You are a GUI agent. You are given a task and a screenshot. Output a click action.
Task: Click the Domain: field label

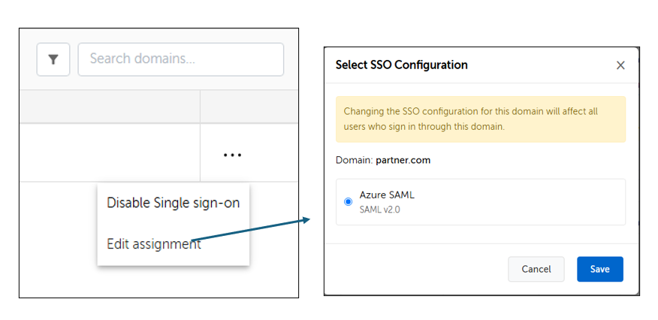click(x=355, y=160)
